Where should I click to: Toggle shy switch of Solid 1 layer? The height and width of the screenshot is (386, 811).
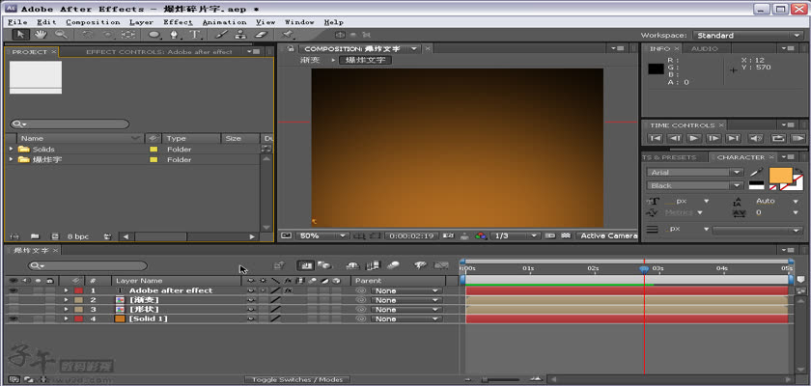(x=251, y=318)
